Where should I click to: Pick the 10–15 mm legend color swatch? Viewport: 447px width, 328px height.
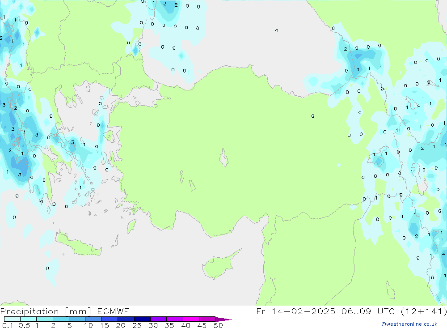click(93, 319)
